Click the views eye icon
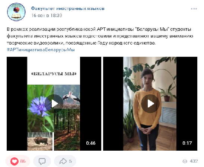 tap(185, 161)
